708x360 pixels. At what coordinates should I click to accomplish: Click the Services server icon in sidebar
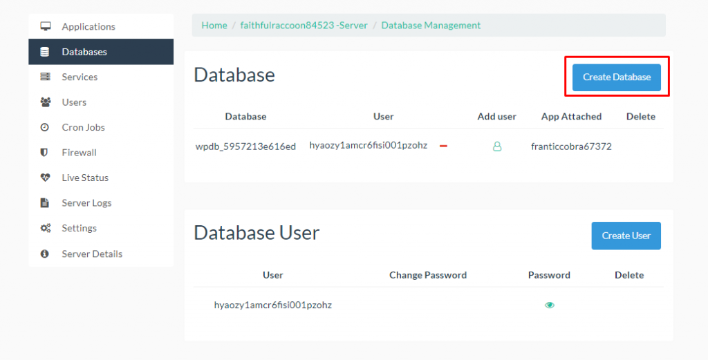click(x=45, y=77)
